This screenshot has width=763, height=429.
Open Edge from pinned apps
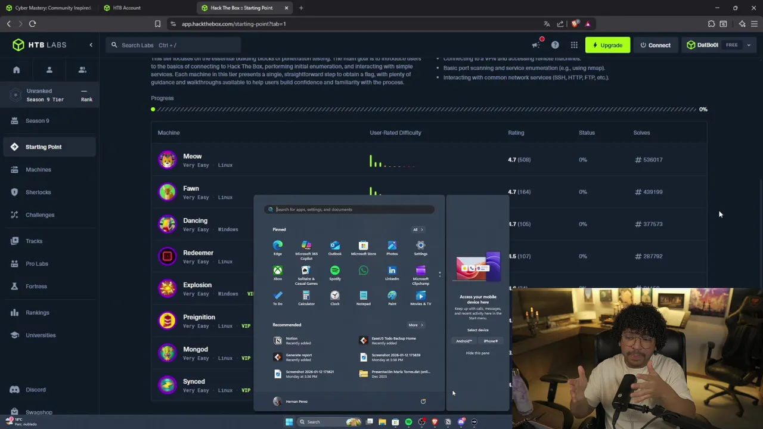[278, 248]
